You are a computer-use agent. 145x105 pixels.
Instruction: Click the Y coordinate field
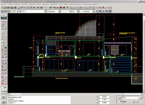pos(104,99)
